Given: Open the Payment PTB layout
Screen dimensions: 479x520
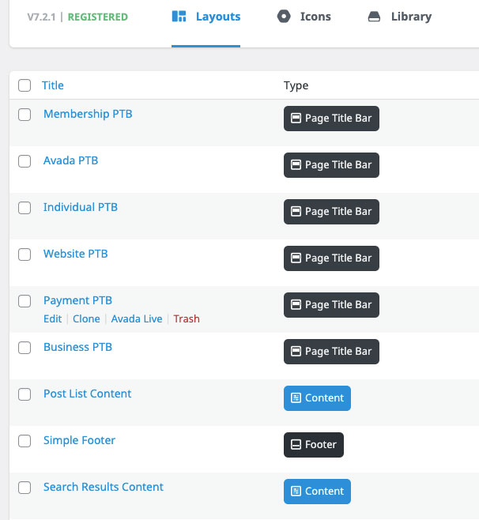Looking at the screenshot, I should pos(78,300).
